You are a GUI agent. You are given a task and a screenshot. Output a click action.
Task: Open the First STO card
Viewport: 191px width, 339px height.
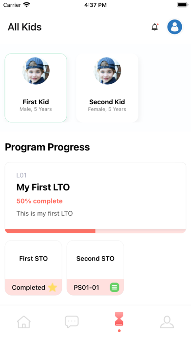(33, 268)
